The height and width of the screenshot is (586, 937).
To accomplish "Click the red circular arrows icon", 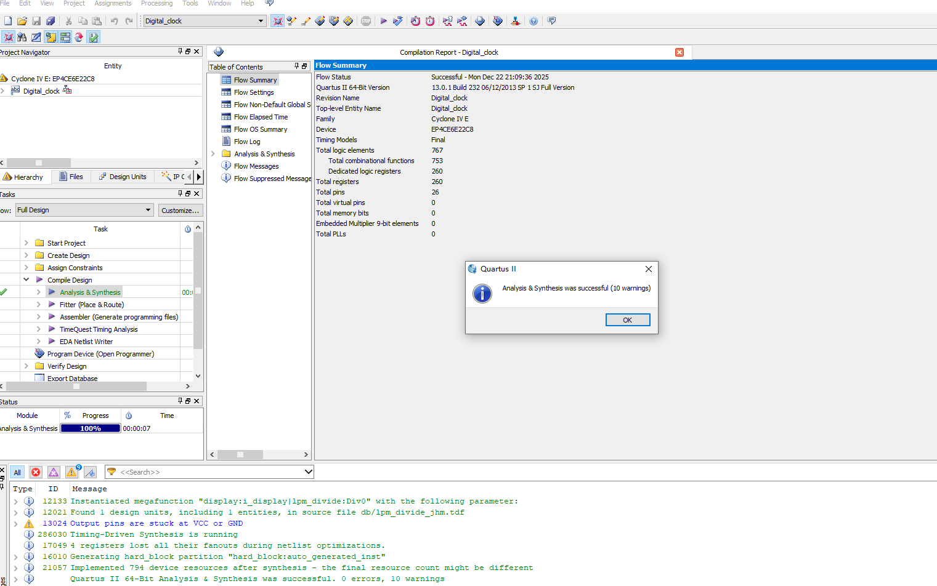I will [79, 37].
